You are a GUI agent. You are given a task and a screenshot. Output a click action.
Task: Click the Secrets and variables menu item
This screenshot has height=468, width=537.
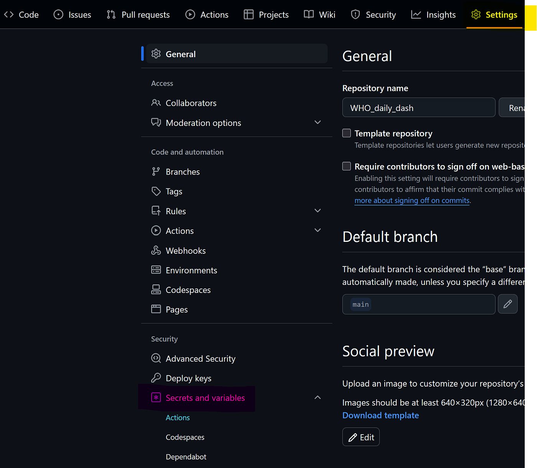coord(205,398)
